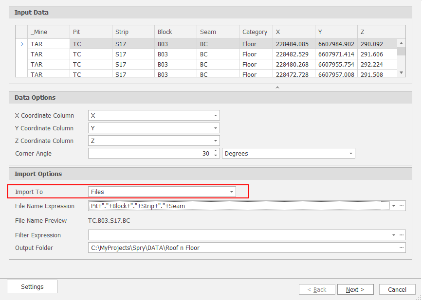Collapse the Input Data panel splitter arrow
422x302 pixels.
277,88
